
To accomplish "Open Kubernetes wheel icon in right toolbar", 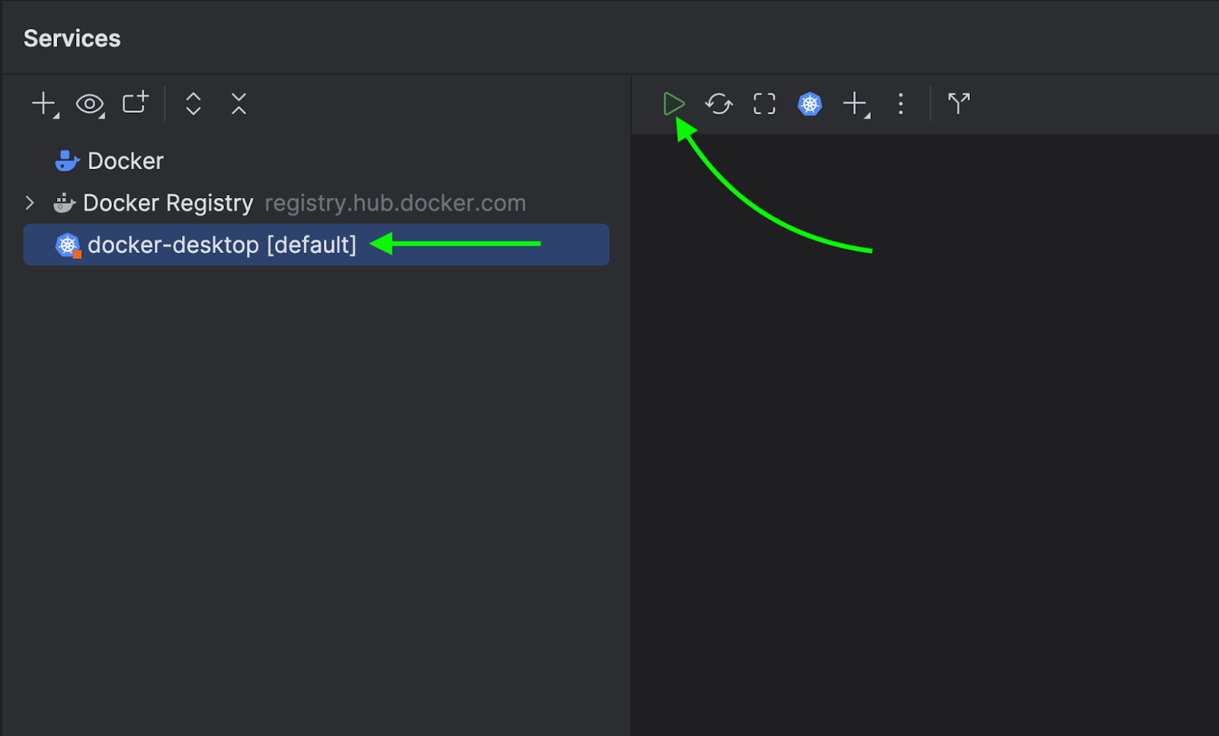I will click(x=810, y=104).
